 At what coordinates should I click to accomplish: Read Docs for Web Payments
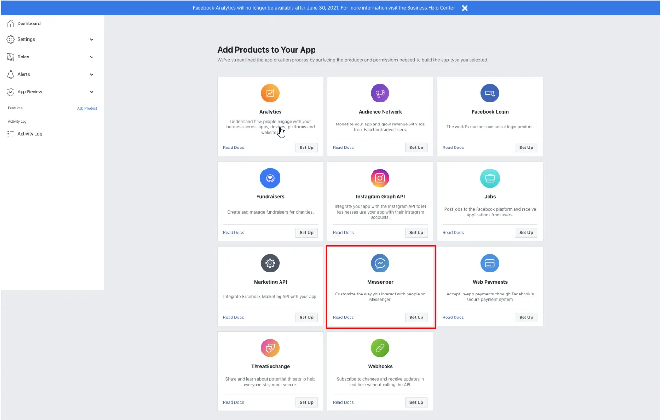(x=453, y=318)
